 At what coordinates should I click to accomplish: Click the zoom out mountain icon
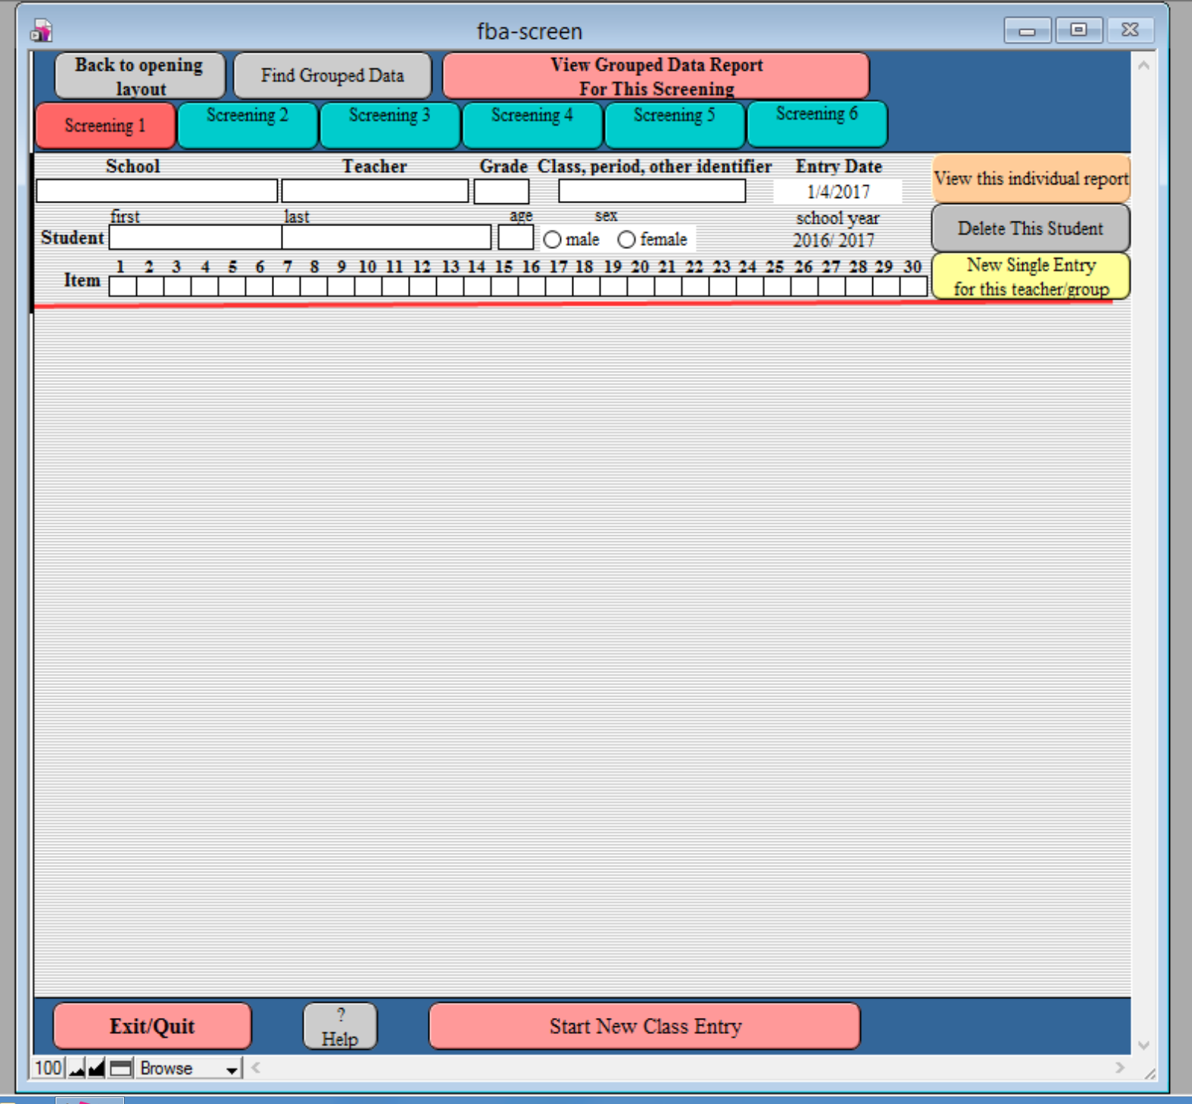point(77,1068)
